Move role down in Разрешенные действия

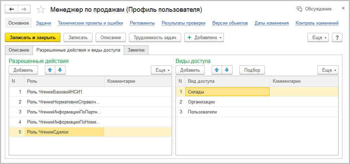click(60, 70)
